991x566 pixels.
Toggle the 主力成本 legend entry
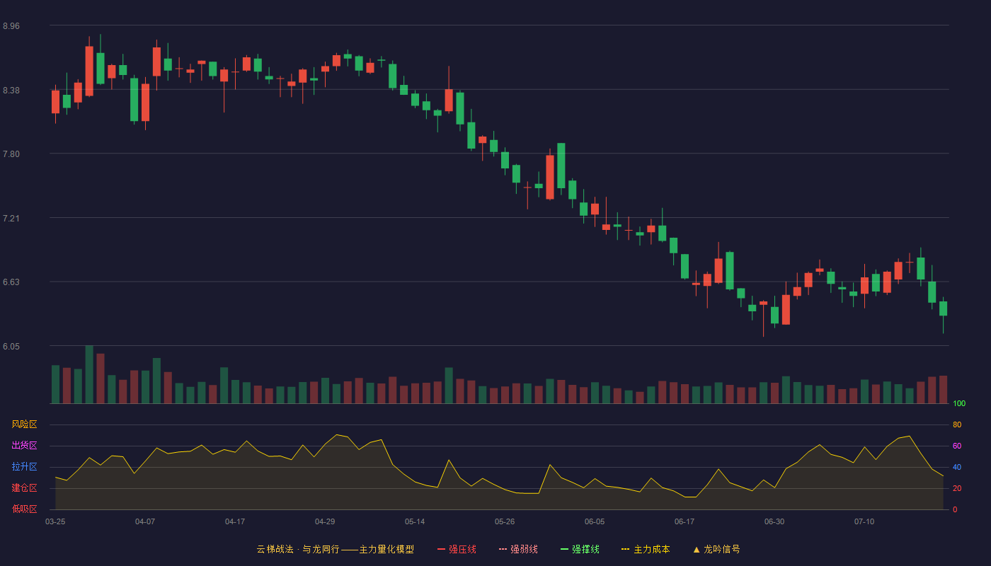point(646,549)
